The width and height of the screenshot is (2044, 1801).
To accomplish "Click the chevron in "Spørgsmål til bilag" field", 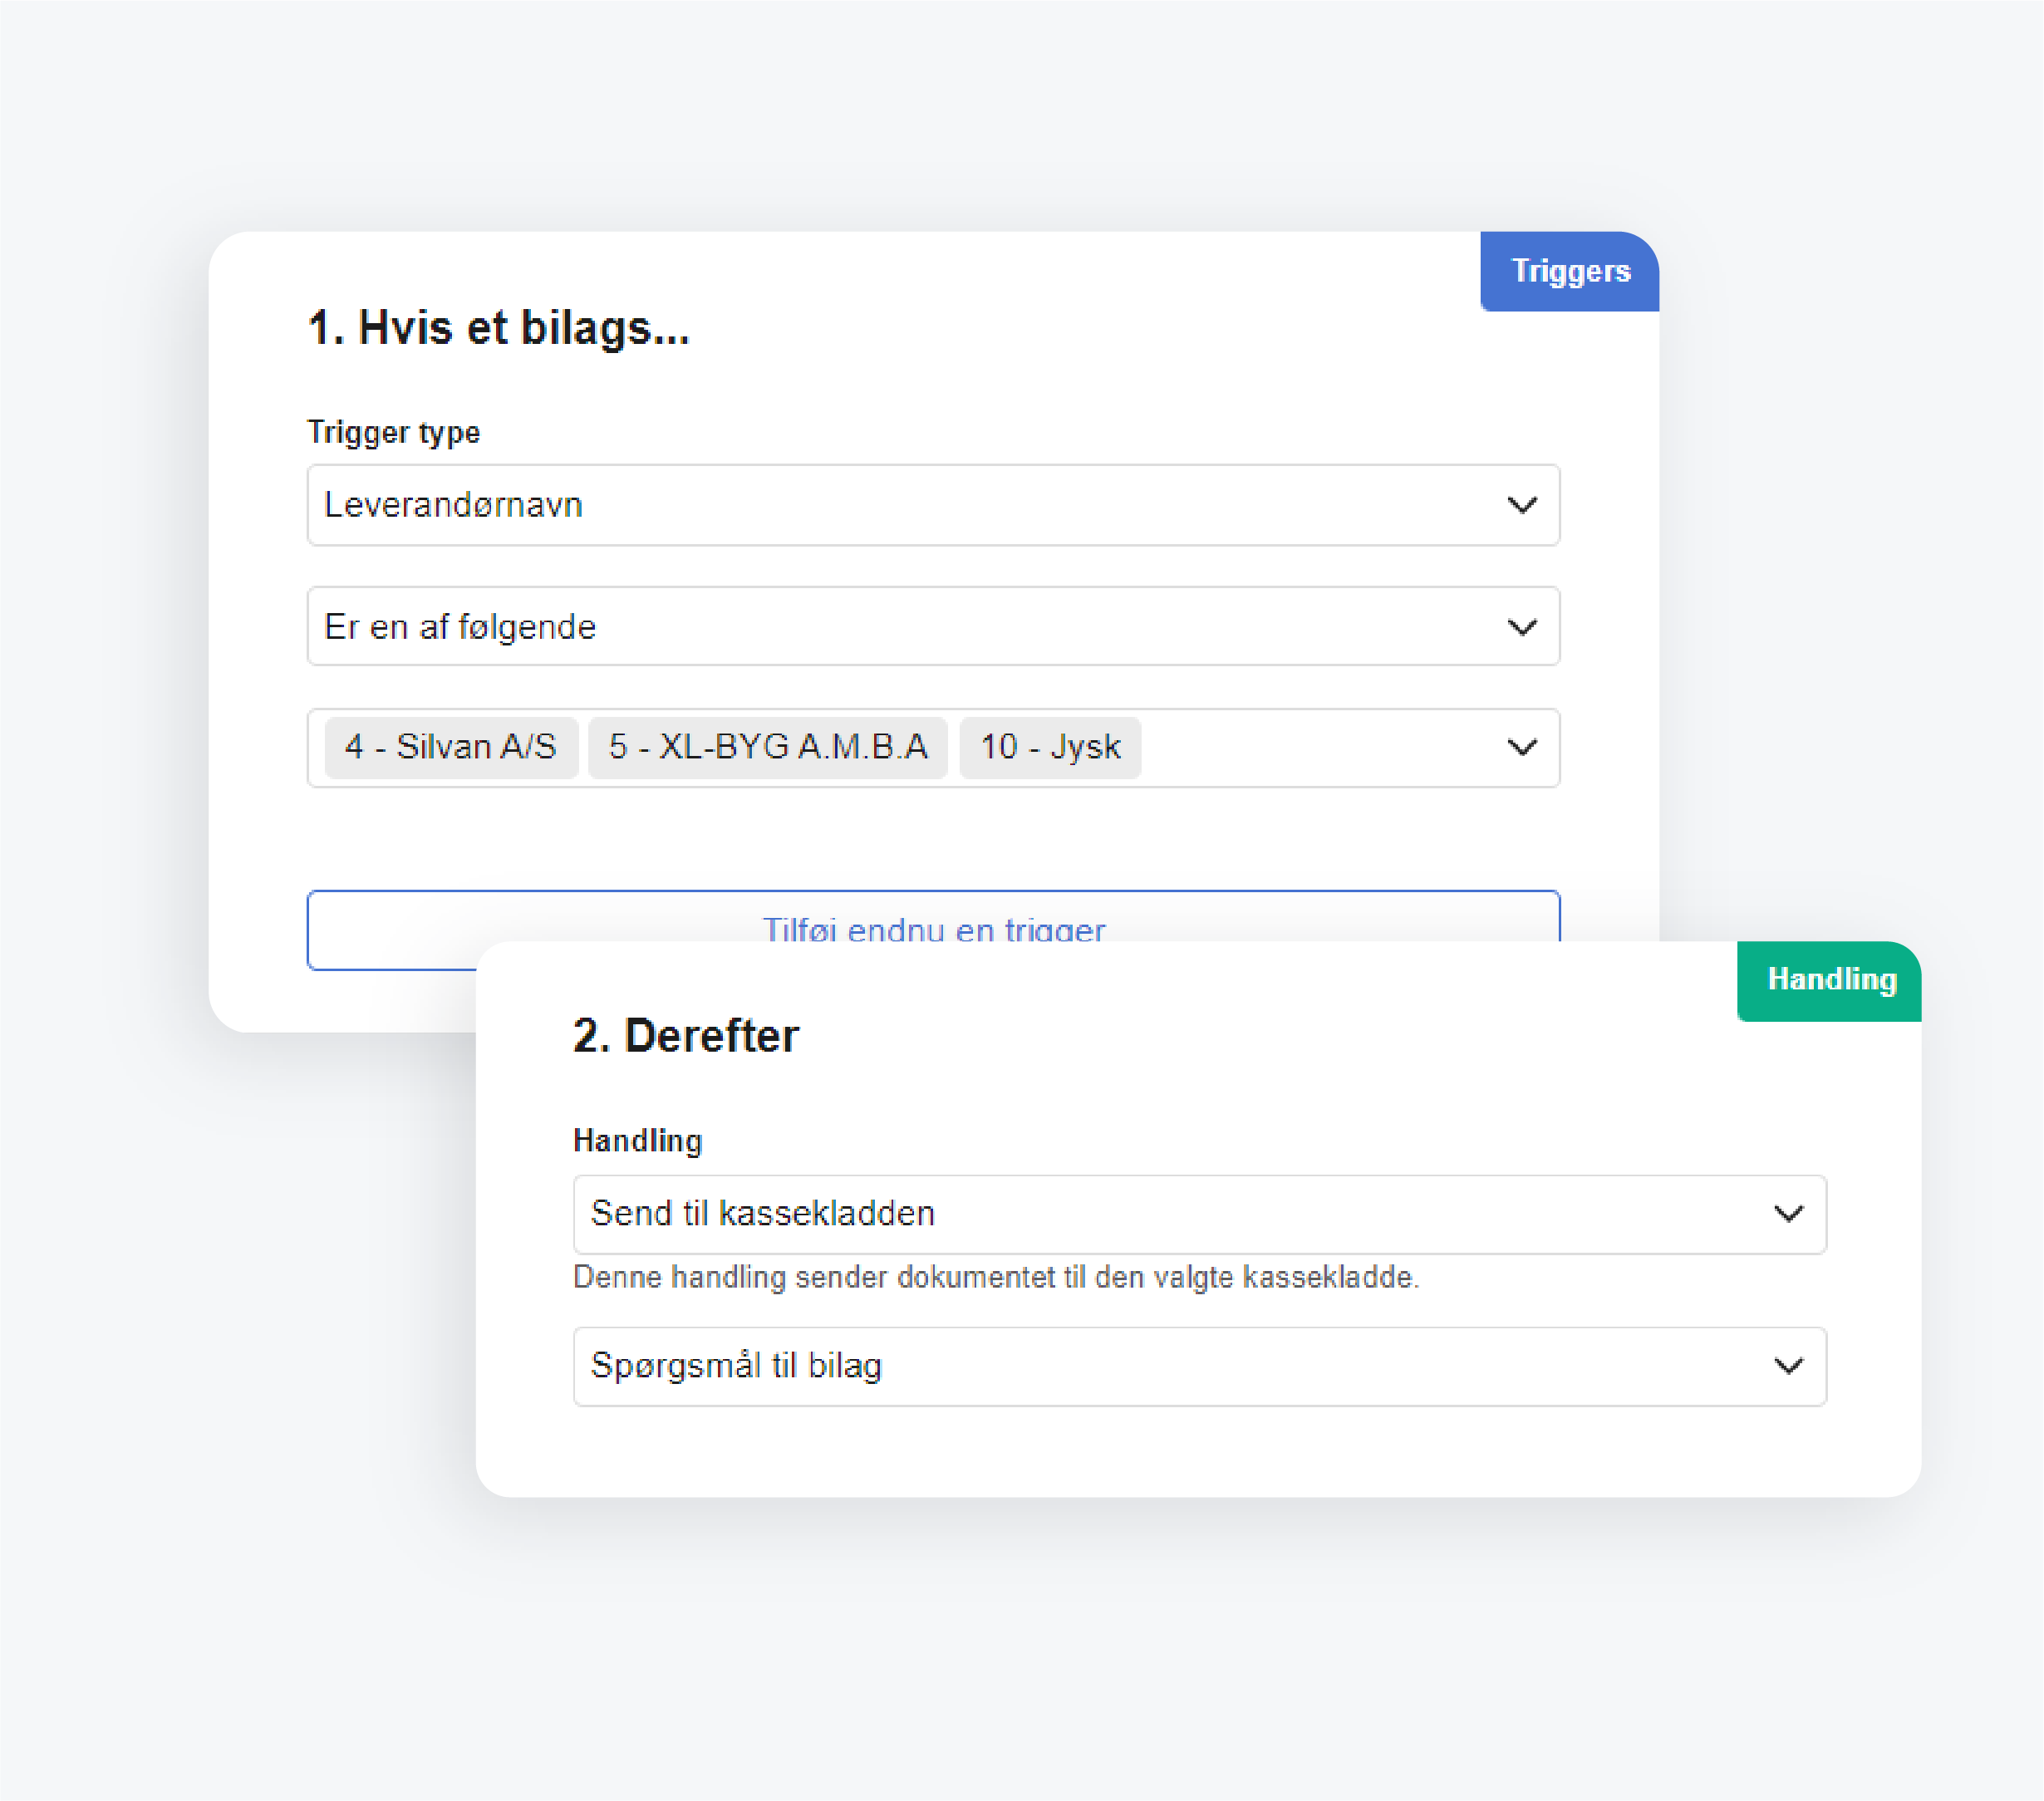I will (1788, 1366).
